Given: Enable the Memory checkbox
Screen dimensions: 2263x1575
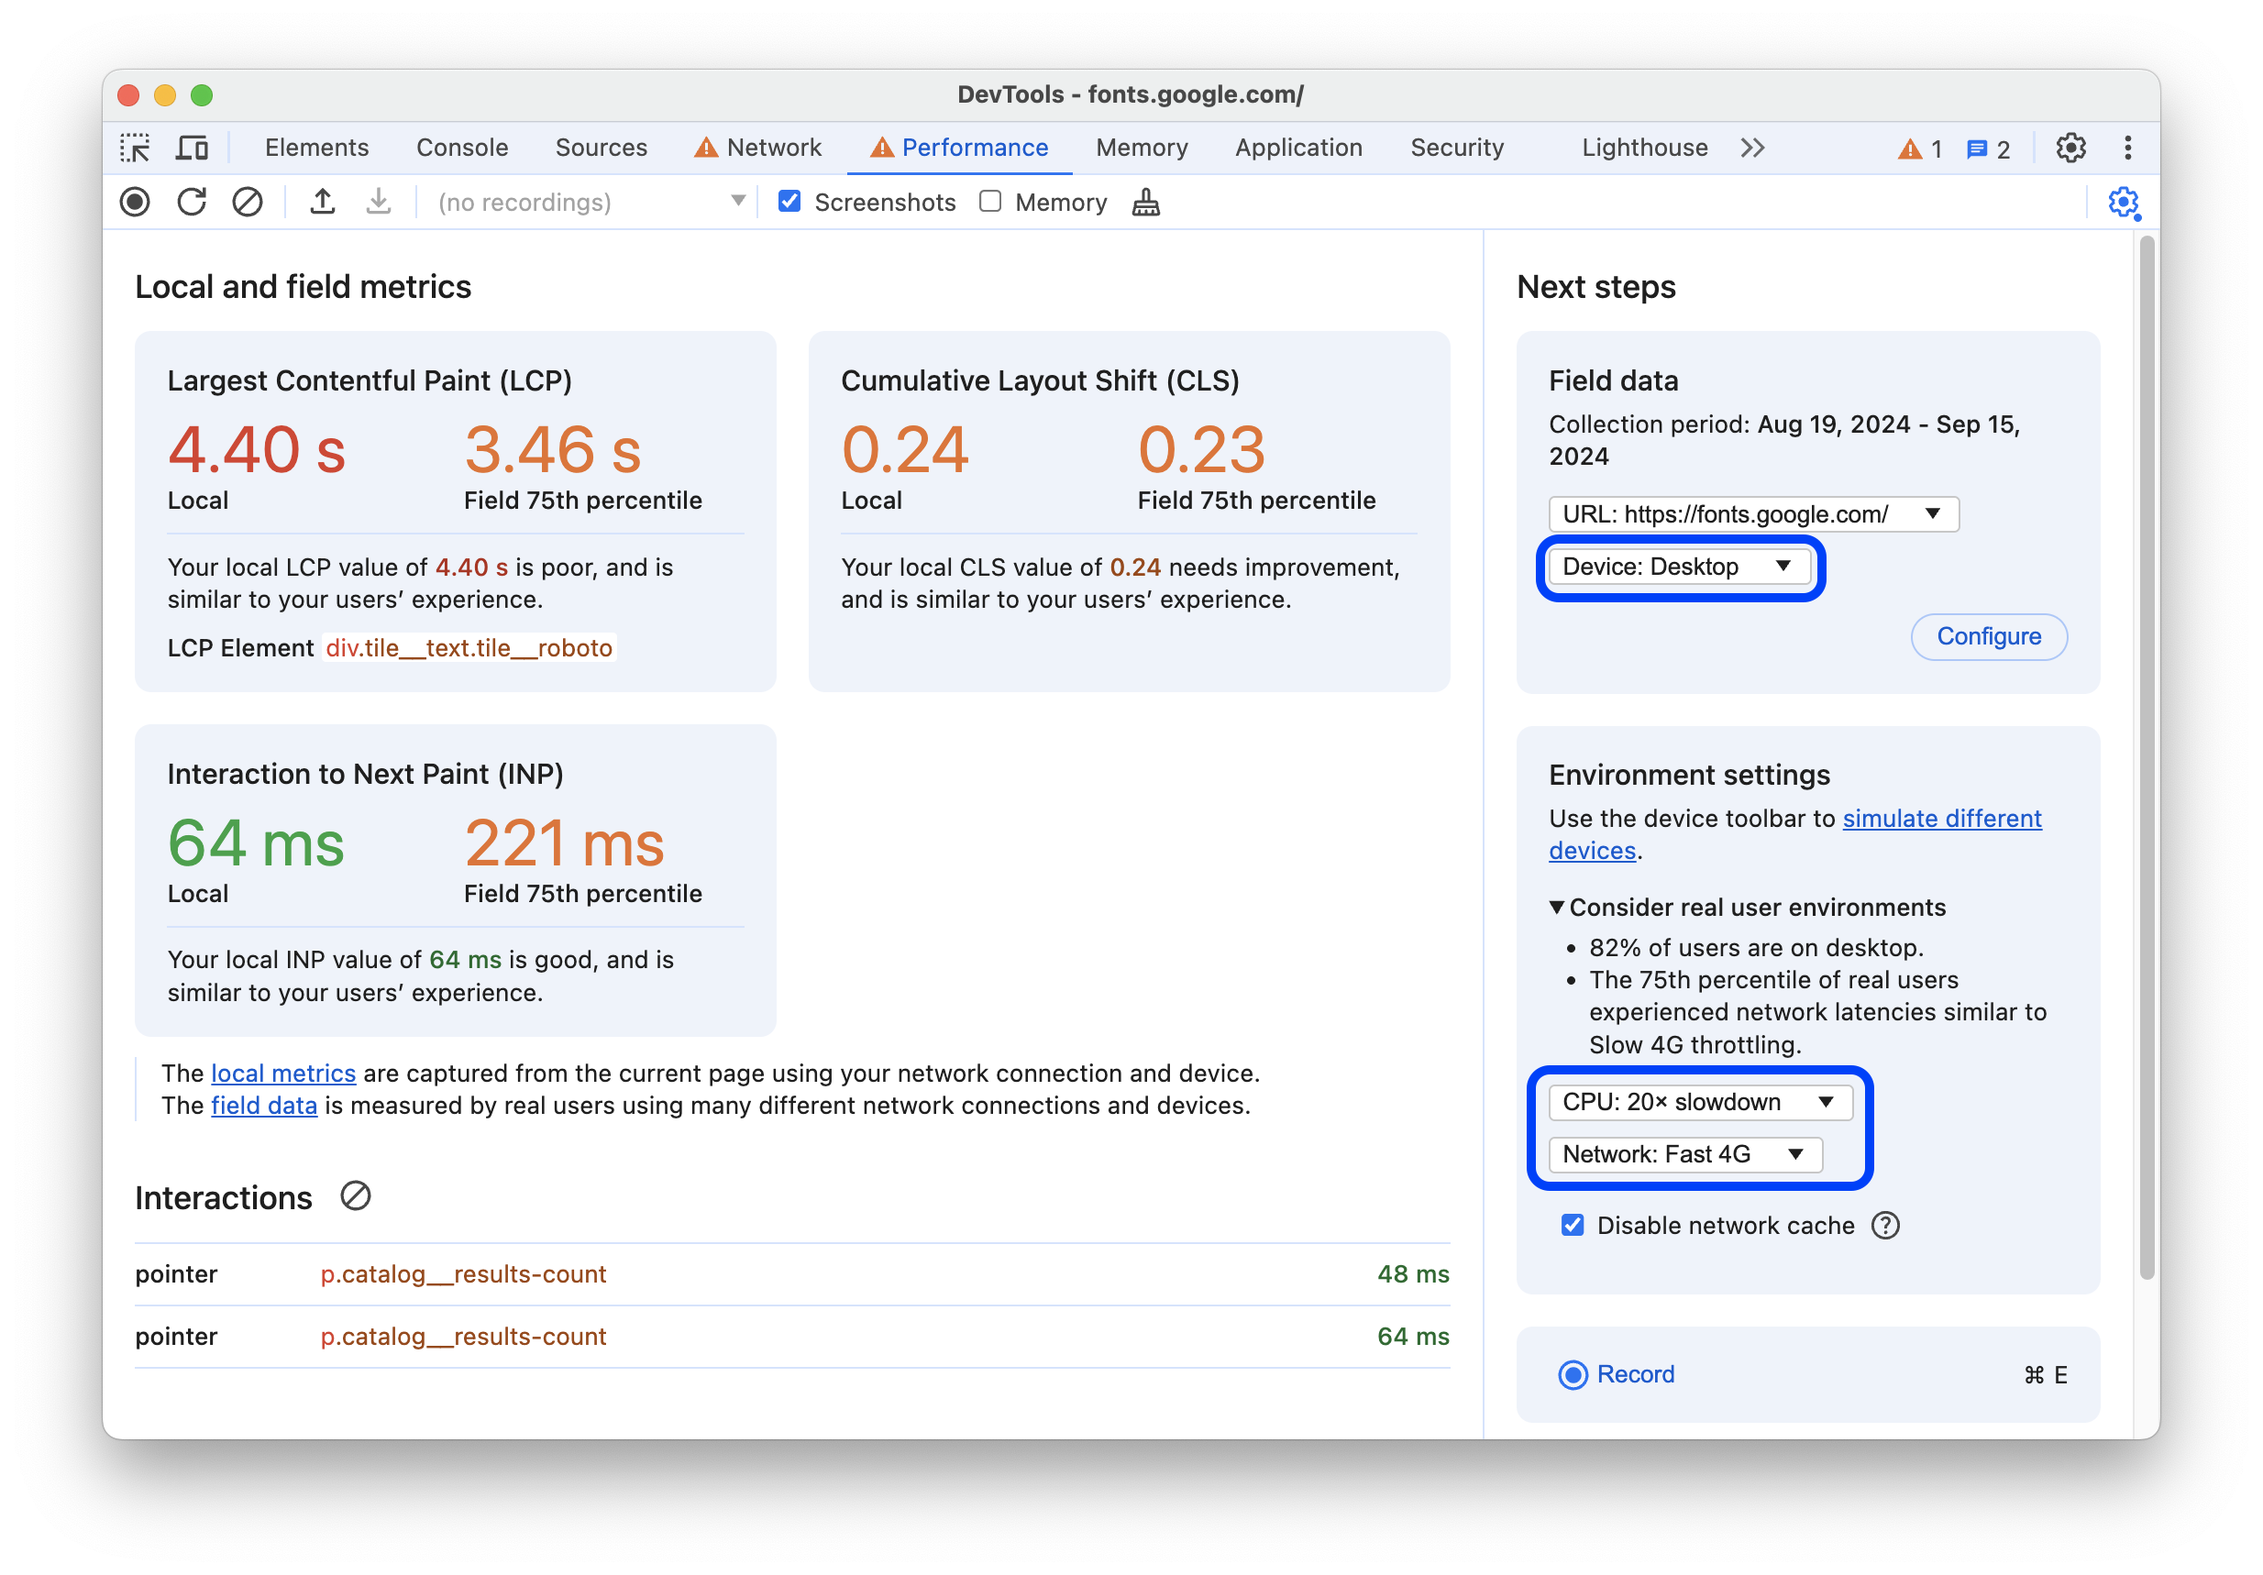Looking at the screenshot, I should pos(994,203).
